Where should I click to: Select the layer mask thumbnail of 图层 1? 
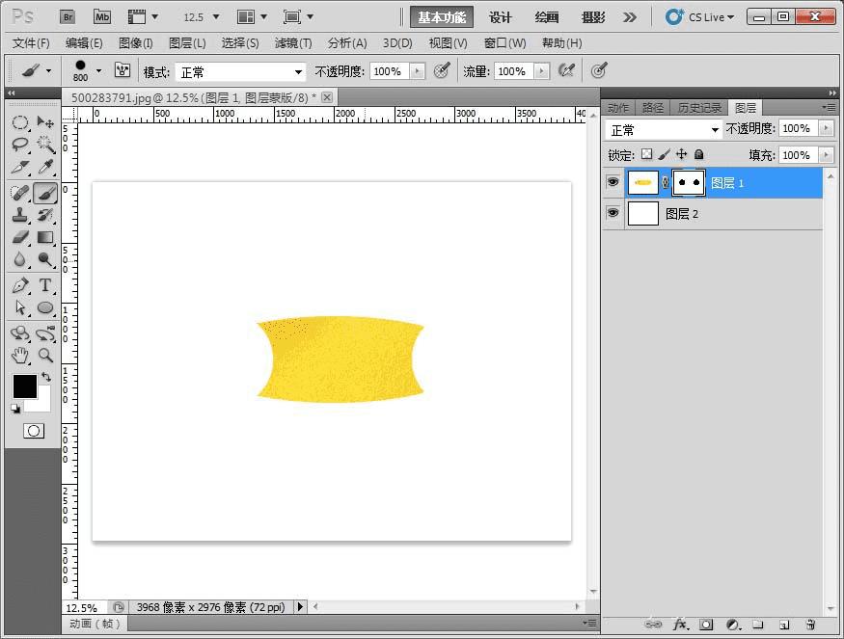click(688, 182)
